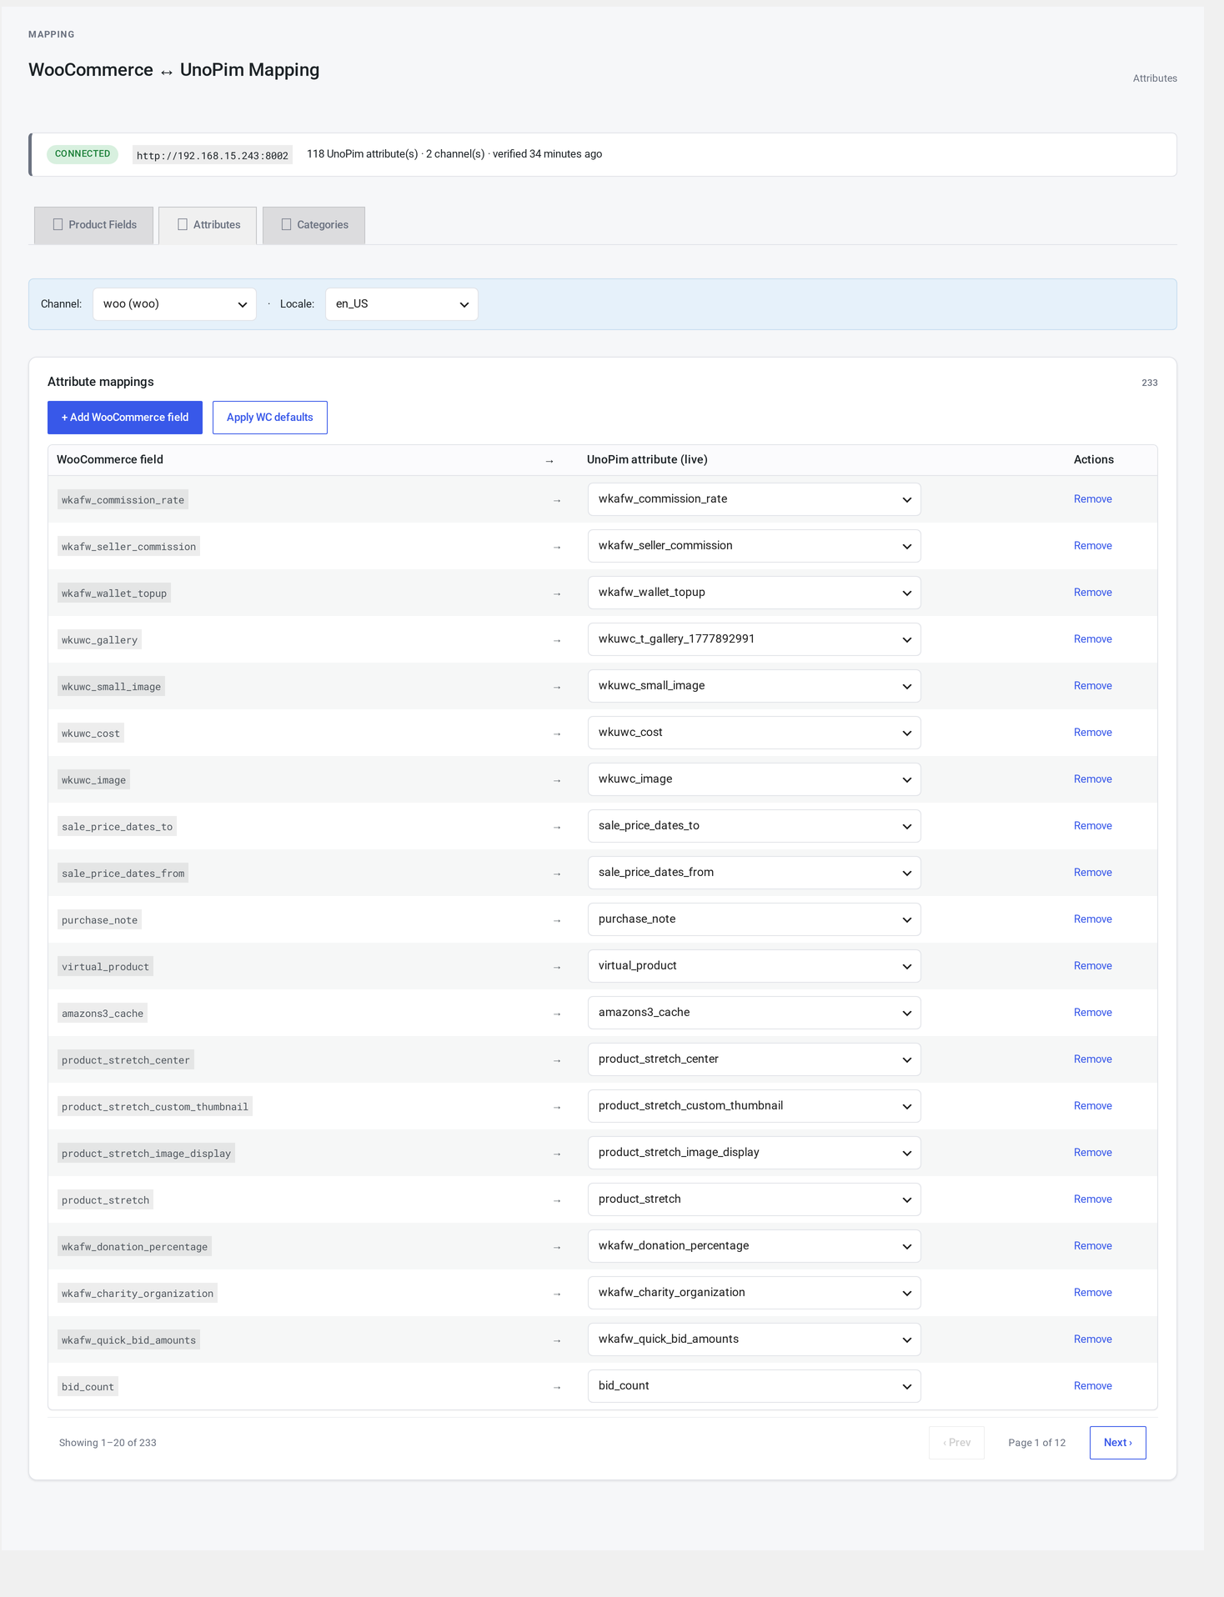The image size is (1224, 1597).
Task: Click the CONNECTED status badge
Action: click(x=83, y=154)
